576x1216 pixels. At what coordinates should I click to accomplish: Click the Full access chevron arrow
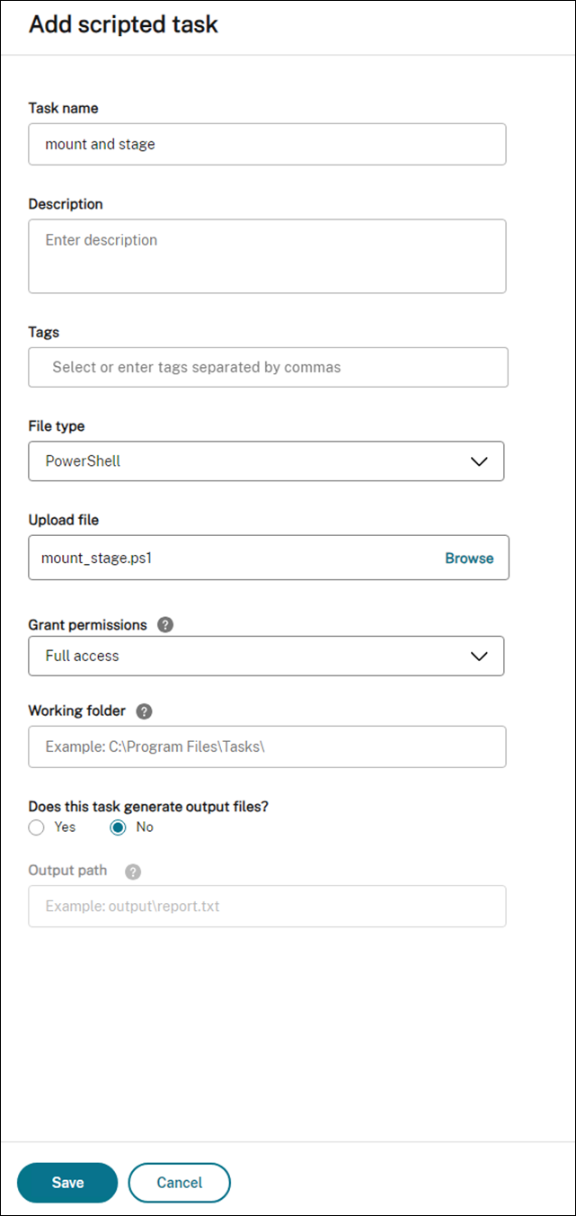pos(479,657)
